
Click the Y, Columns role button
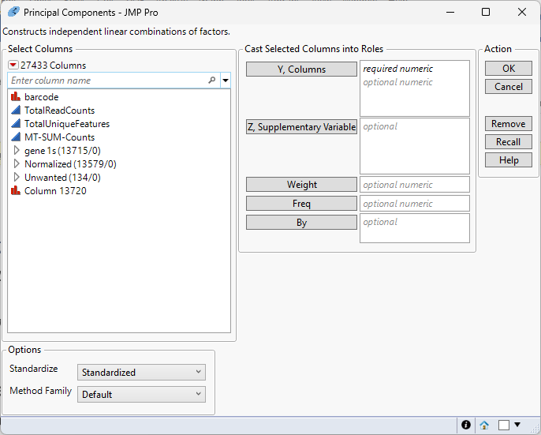301,69
